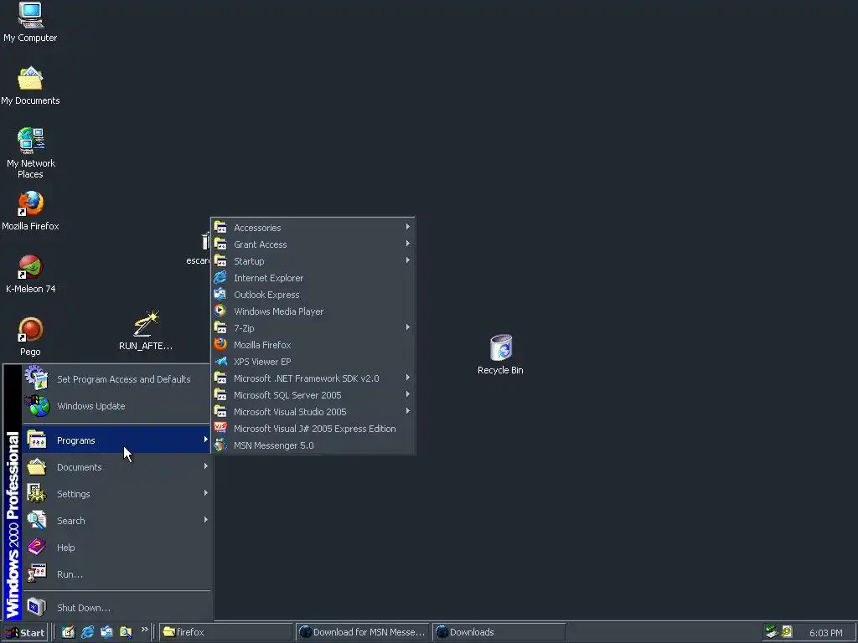Click the XPS Viewer EP icon
The height and width of the screenshot is (643, 858).
tap(220, 362)
